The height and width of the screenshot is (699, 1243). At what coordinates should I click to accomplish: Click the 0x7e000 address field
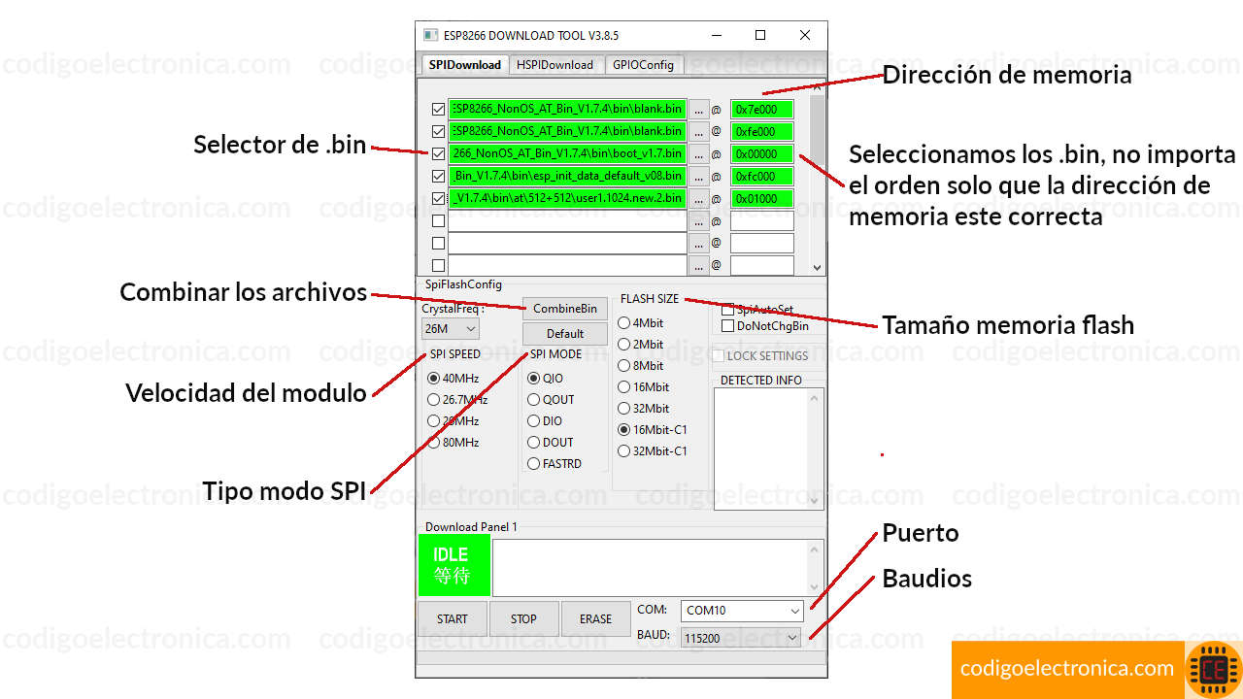point(762,109)
